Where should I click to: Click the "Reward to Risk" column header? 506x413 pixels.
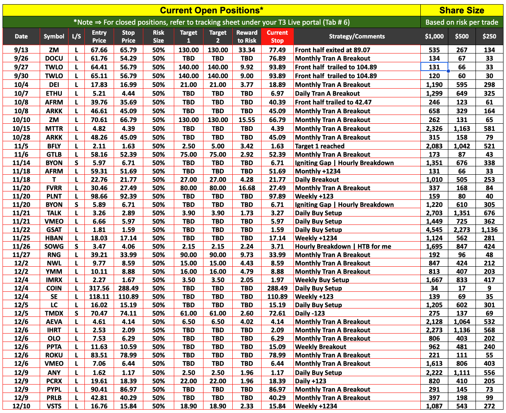pyautogui.click(x=247, y=37)
